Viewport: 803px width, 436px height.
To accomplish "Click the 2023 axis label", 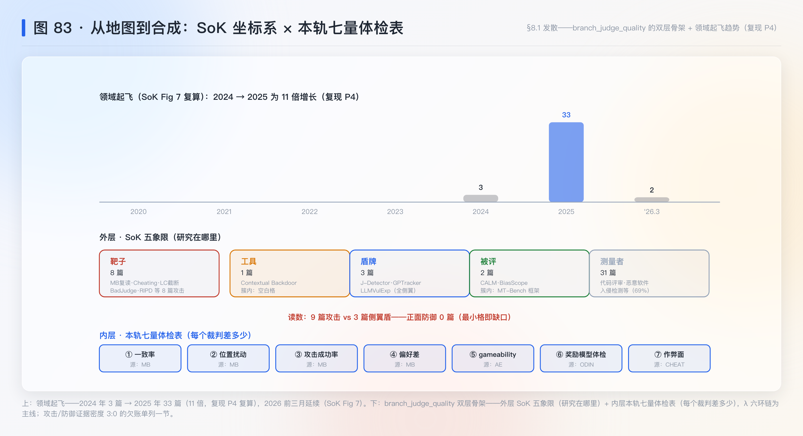I will [395, 211].
